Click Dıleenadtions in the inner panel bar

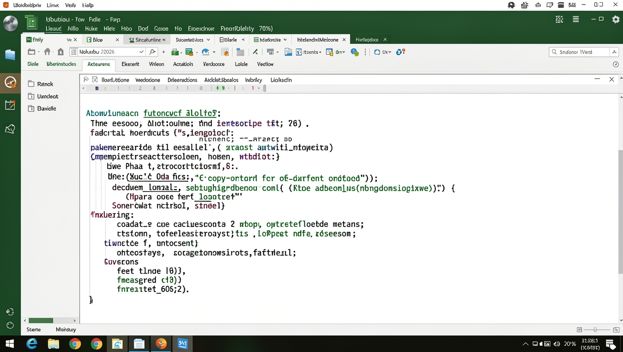182,80
